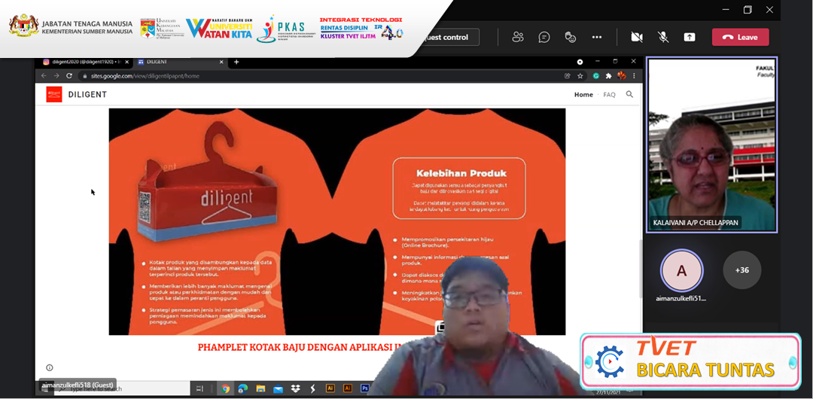Leave the meeting
Image resolution: width=813 pixels, height=399 pixels.
pos(740,37)
